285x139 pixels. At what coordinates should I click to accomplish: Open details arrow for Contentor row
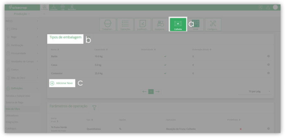pos(268,73)
